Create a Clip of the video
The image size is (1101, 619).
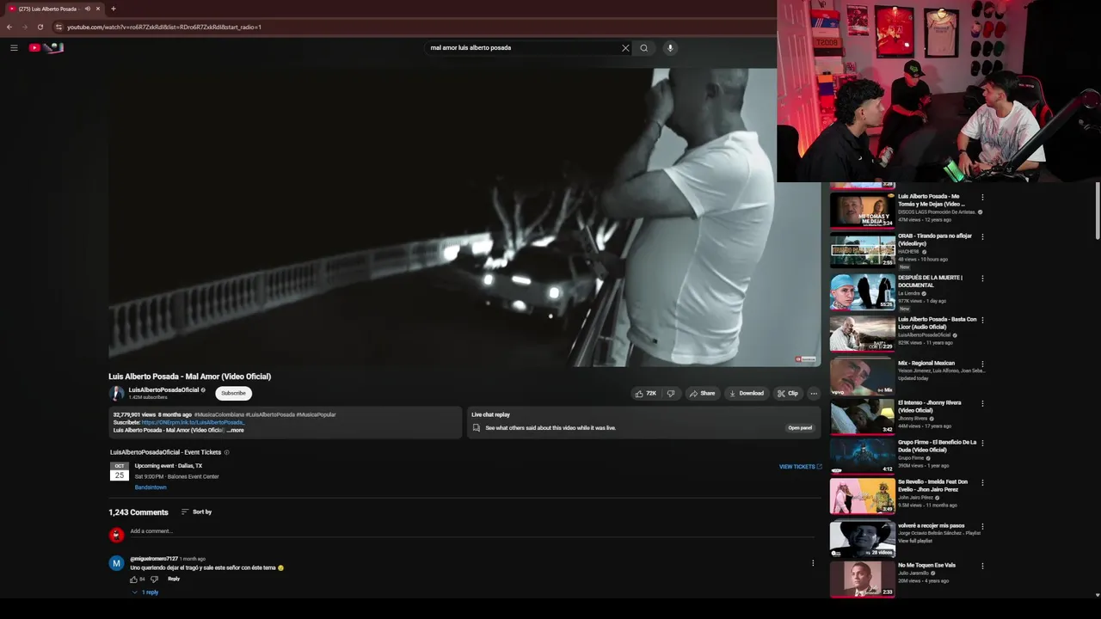coord(787,394)
